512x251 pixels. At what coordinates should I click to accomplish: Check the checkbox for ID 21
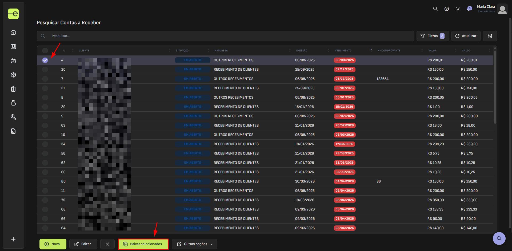click(45, 88)
